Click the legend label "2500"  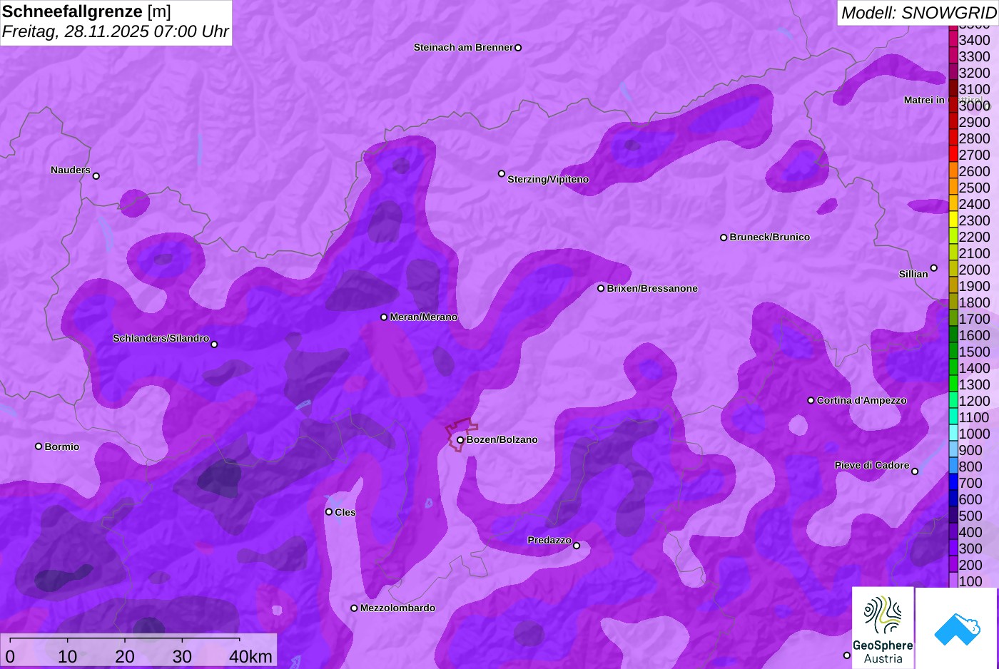coord(974,188)
